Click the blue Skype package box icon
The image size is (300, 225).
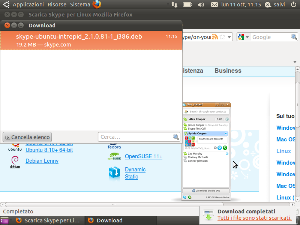pos(114,172)
